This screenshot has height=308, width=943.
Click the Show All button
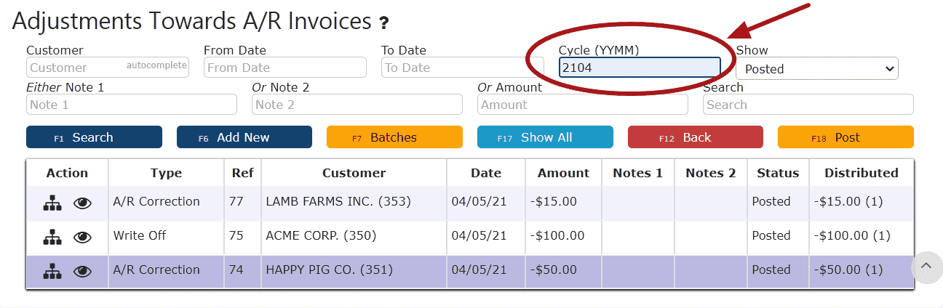[545, 137]
